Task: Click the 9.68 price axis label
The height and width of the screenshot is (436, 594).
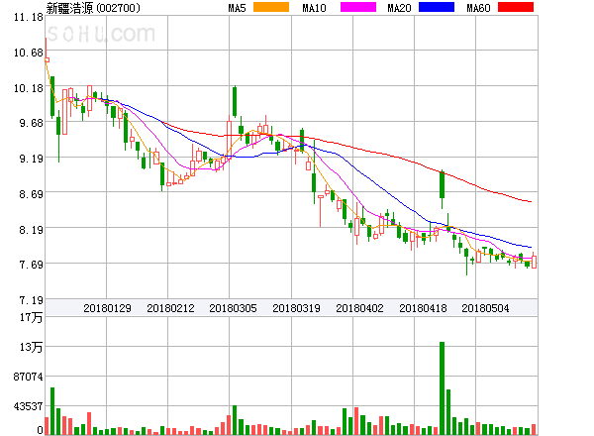Action: (31, 123)
